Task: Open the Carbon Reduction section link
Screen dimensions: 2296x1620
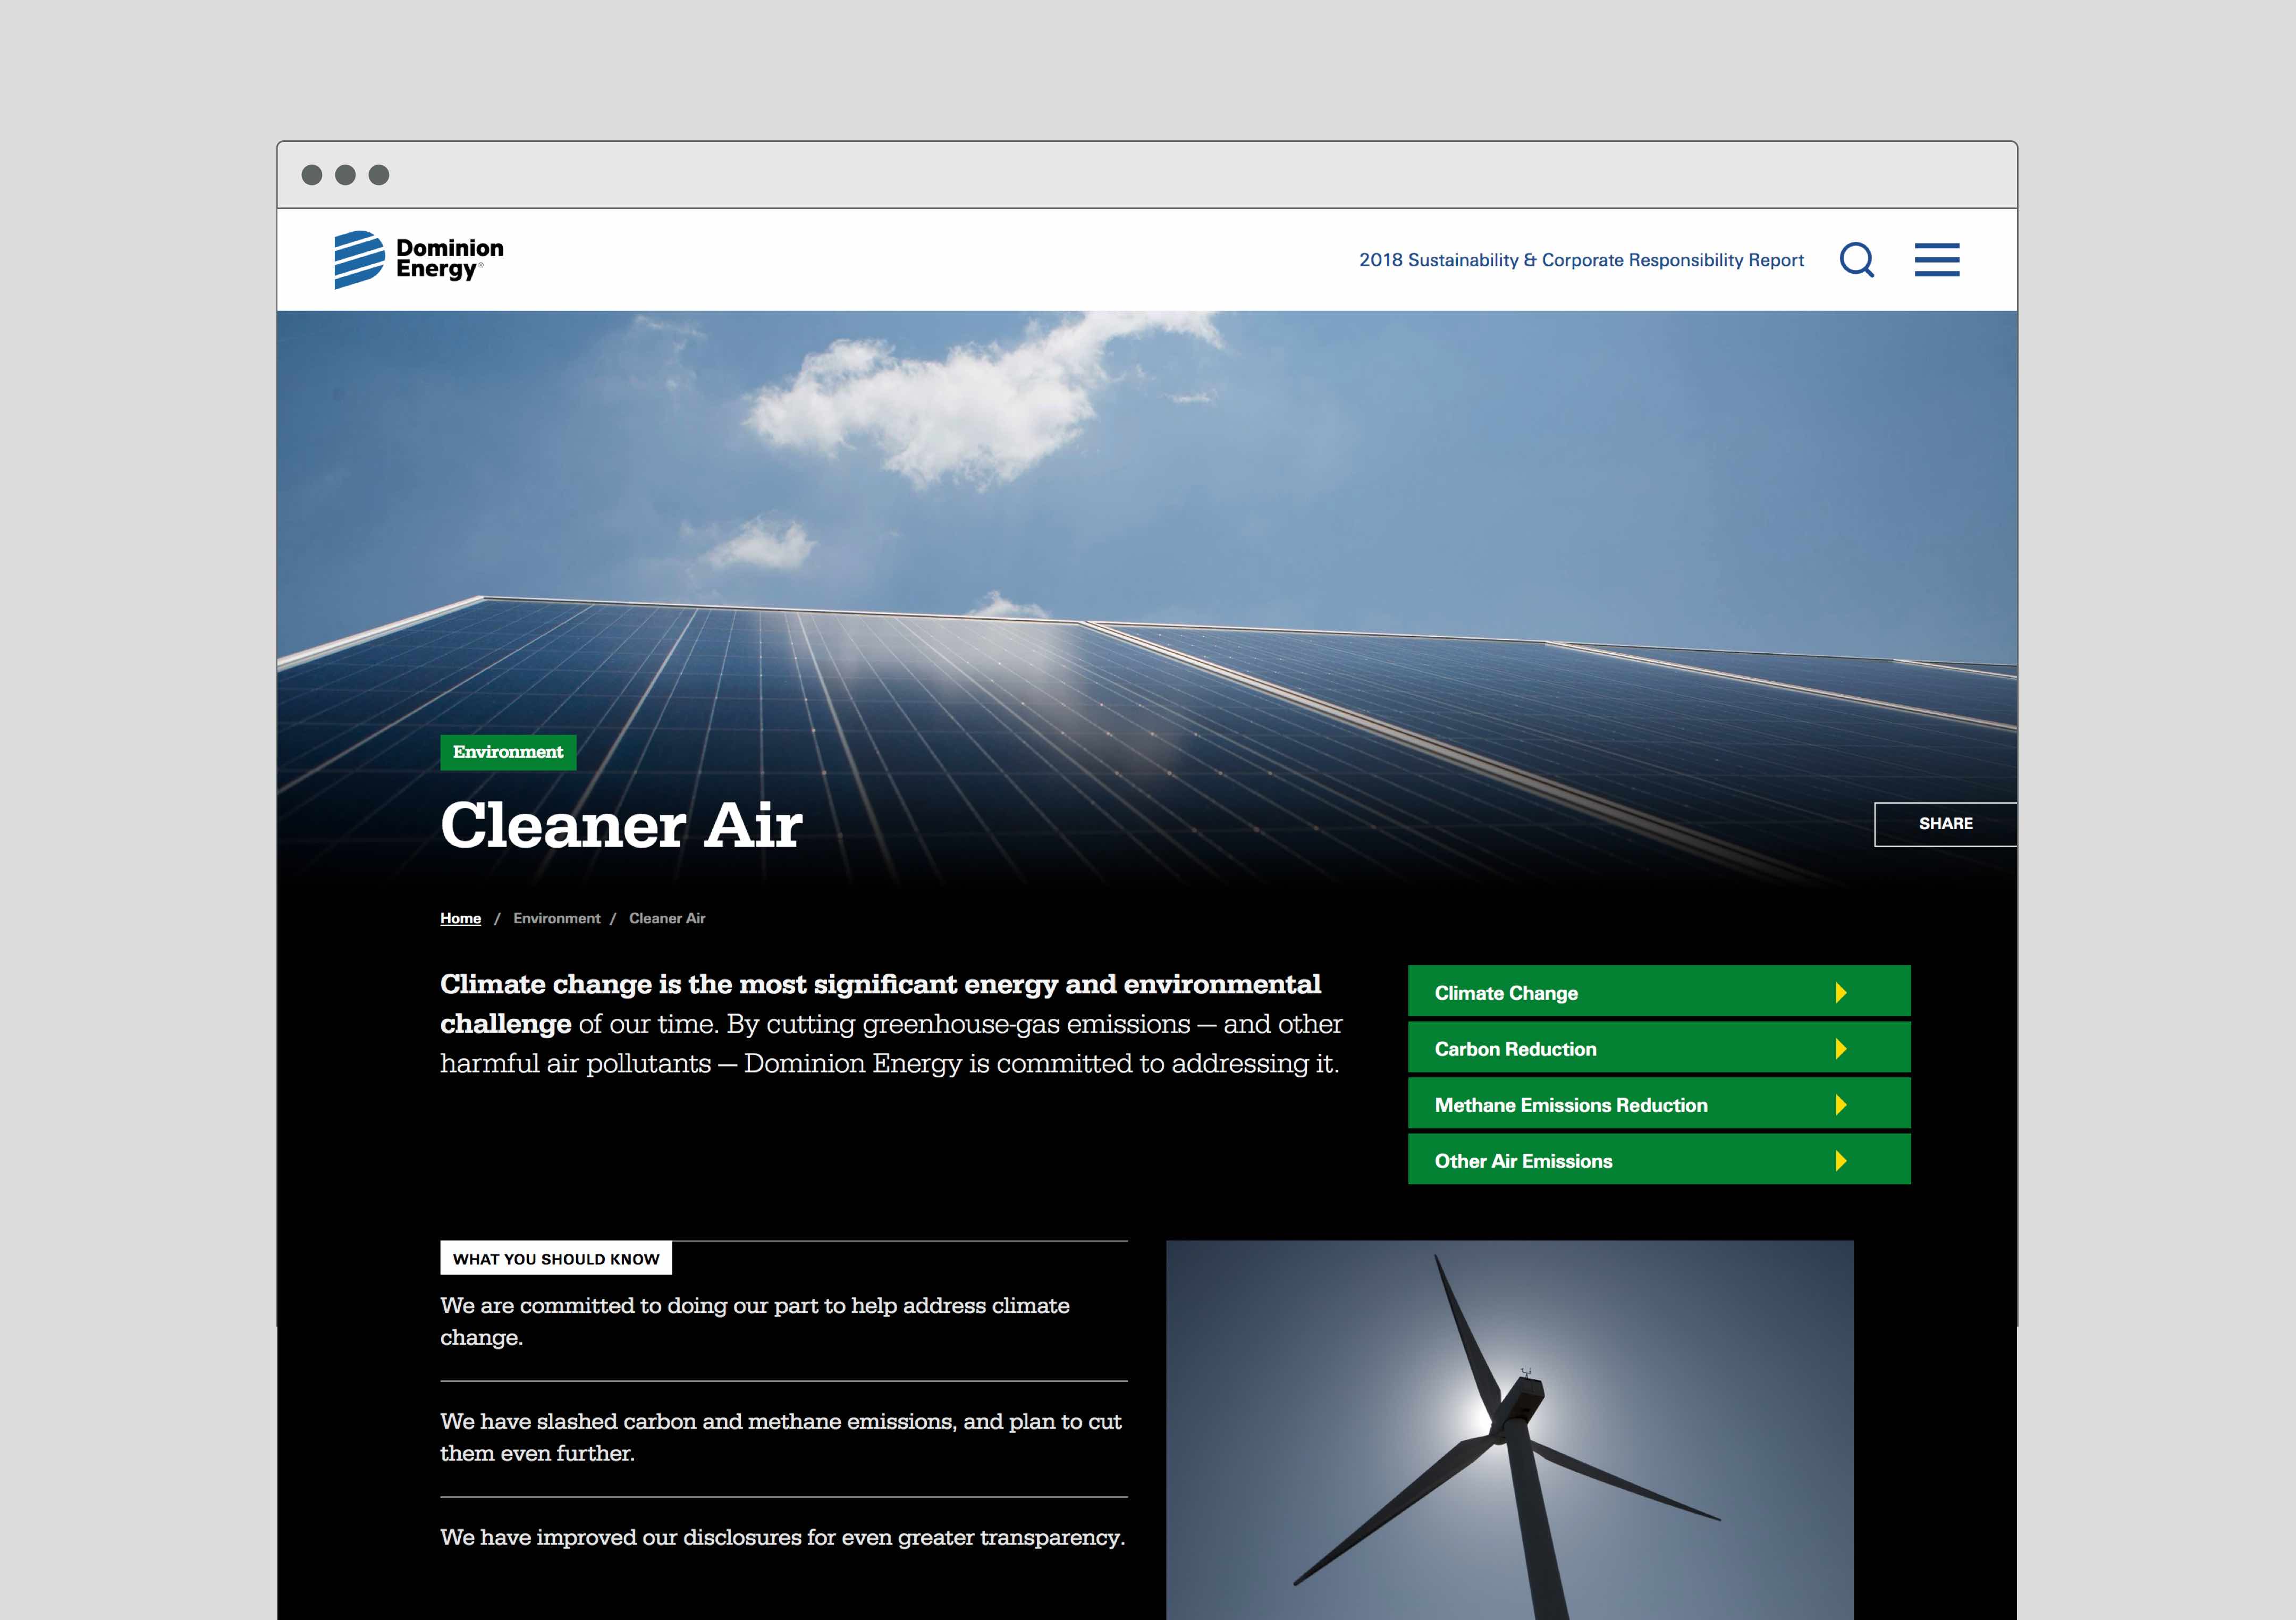Action: tap(1659, 1047)
